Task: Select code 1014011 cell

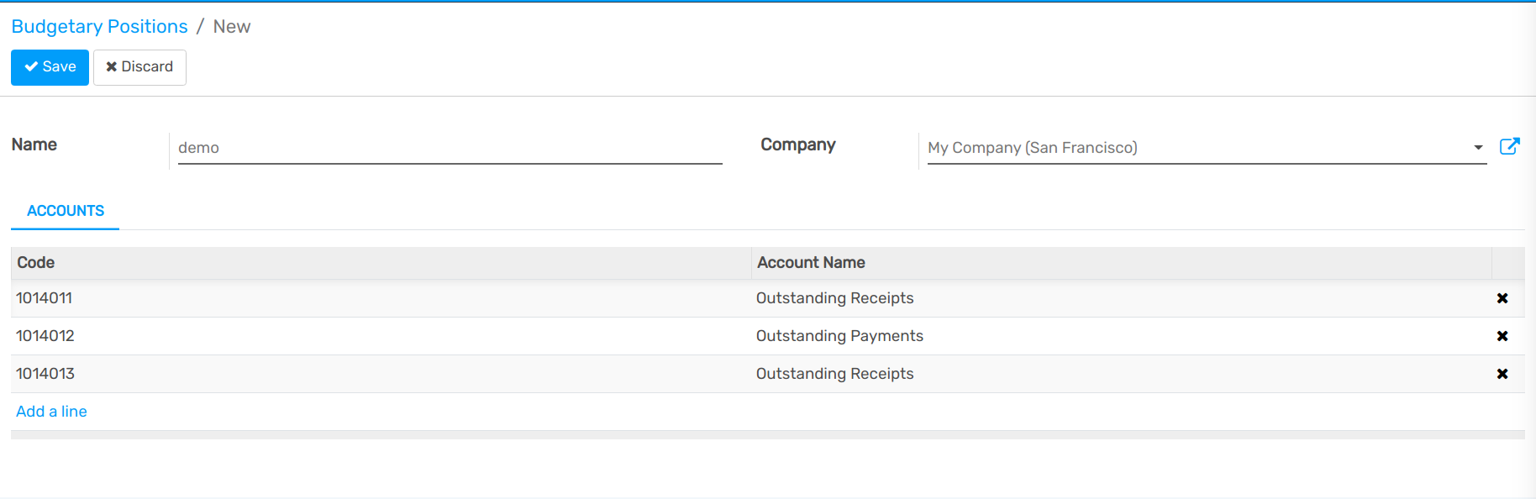Action: (x=45, y=298)
